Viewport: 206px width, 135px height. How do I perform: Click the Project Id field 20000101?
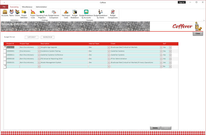tap(13, 63)
